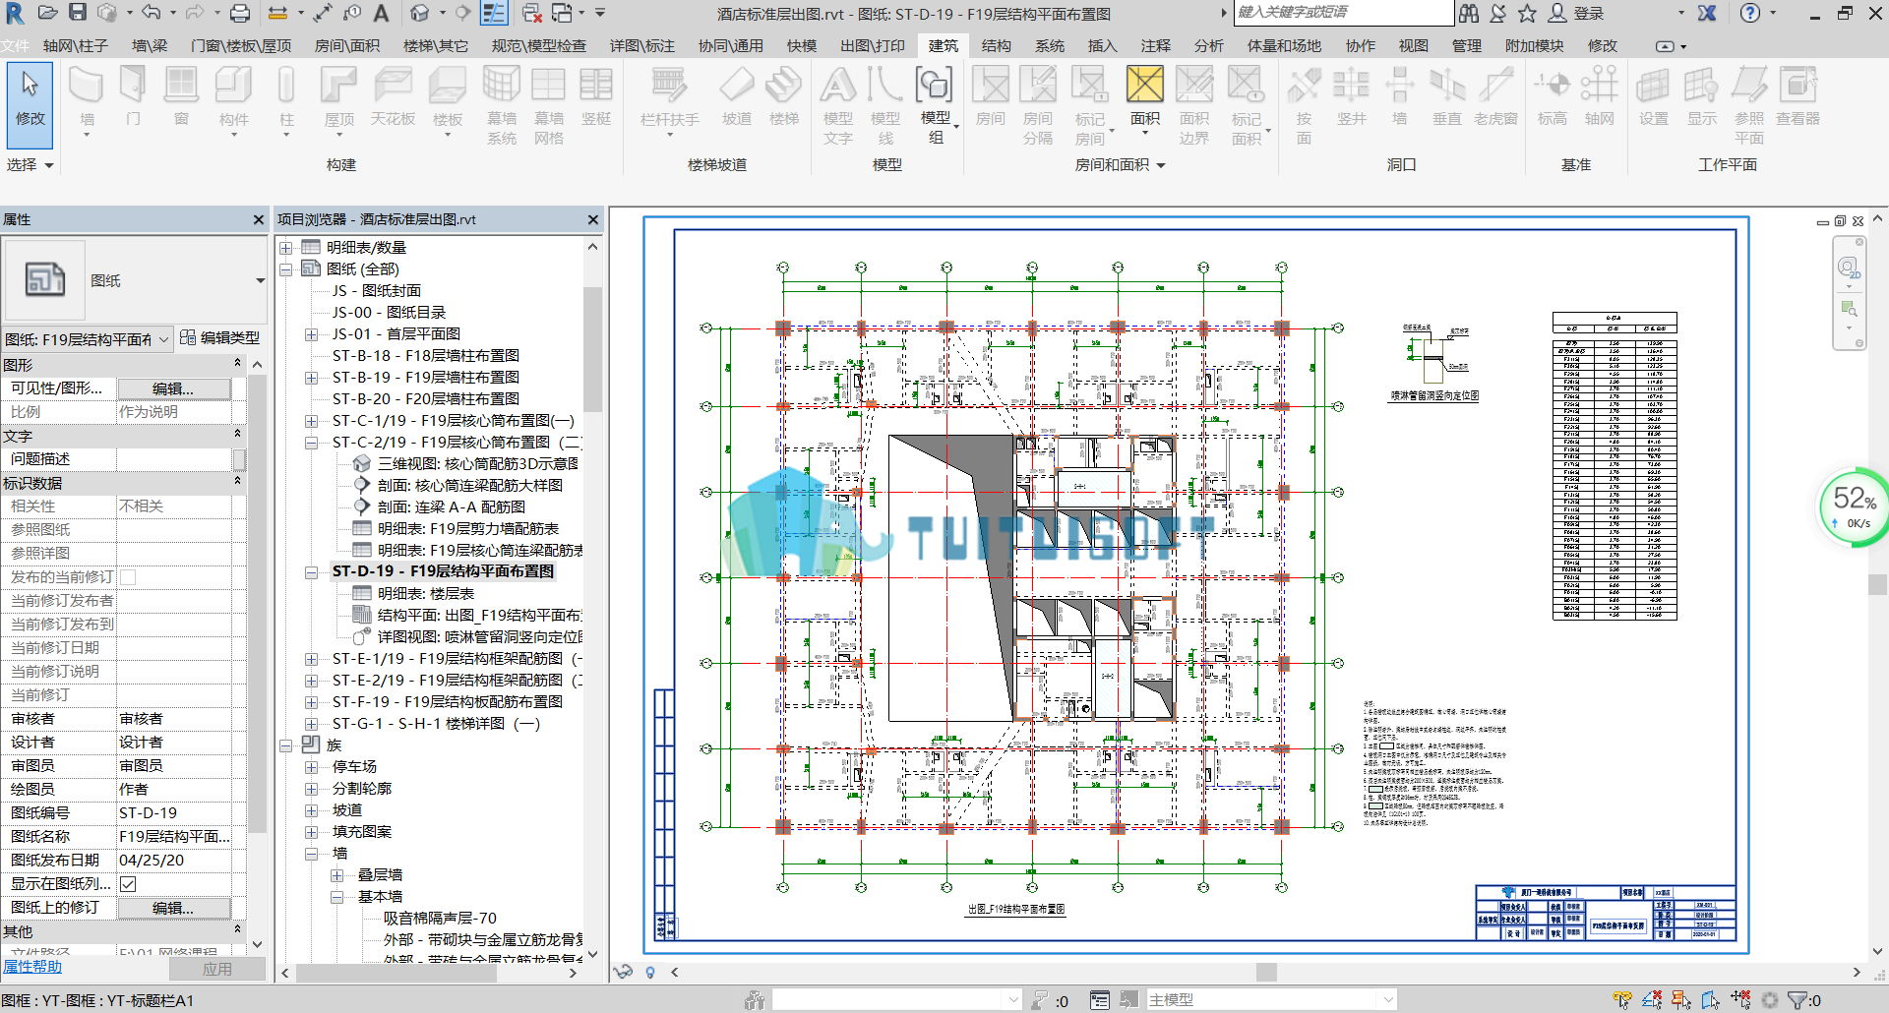Collapse the ST-C-2/19 sheet node
Screen dimensions: 1889x1013
(312, 443)
